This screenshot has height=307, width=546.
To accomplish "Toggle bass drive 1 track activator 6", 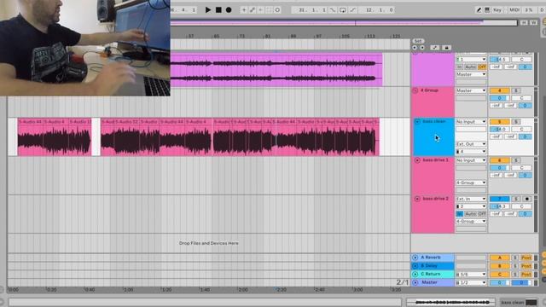I will tap(500, 160).
